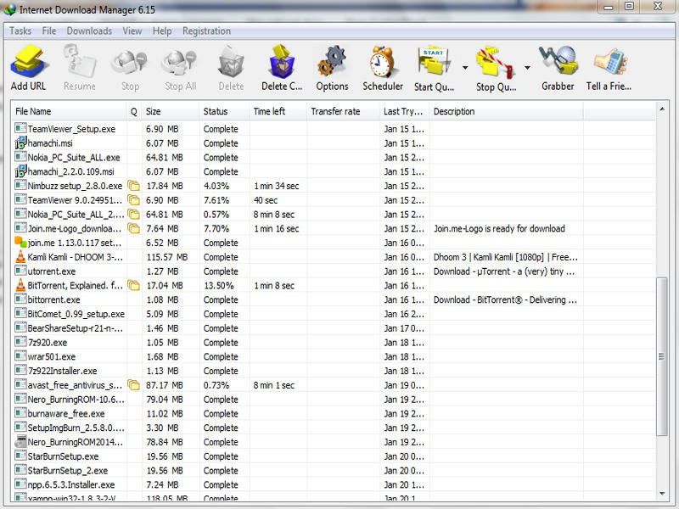
Task: Click the queue icon beside BitTorrent, Explained
Action: [134, 286]
